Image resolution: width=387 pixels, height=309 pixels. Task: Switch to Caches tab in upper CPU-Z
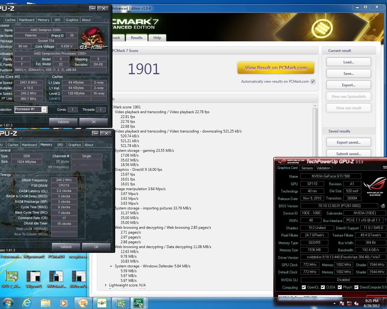pyautogui.click(x=10, y=20)
